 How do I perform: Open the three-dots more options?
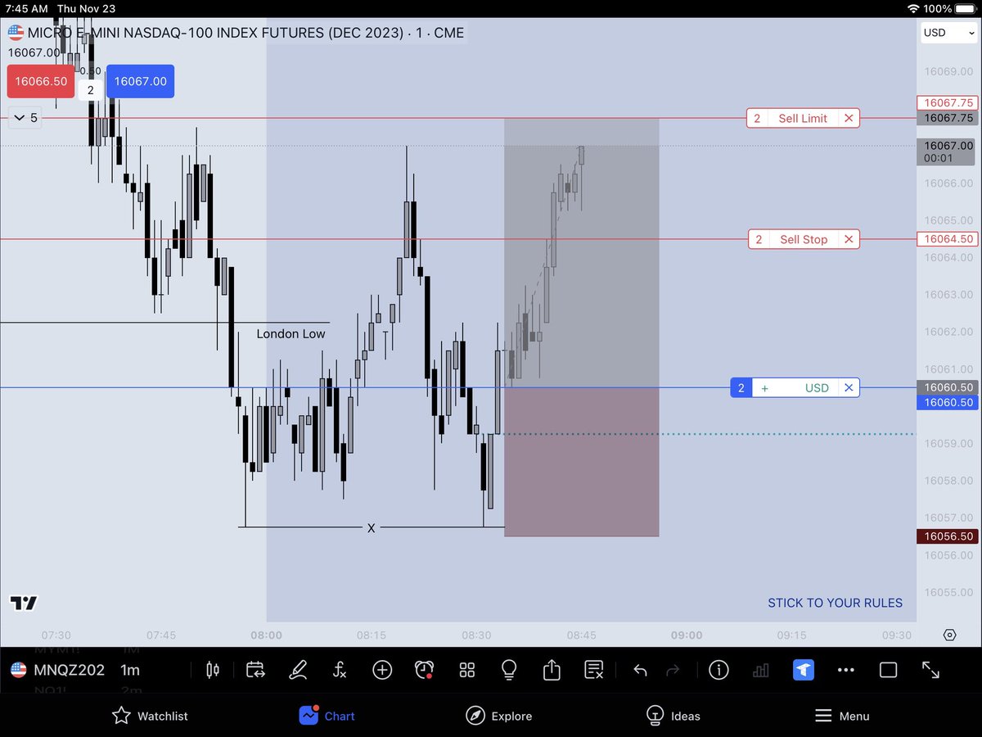pyautogui.click(x=846, y=670)
